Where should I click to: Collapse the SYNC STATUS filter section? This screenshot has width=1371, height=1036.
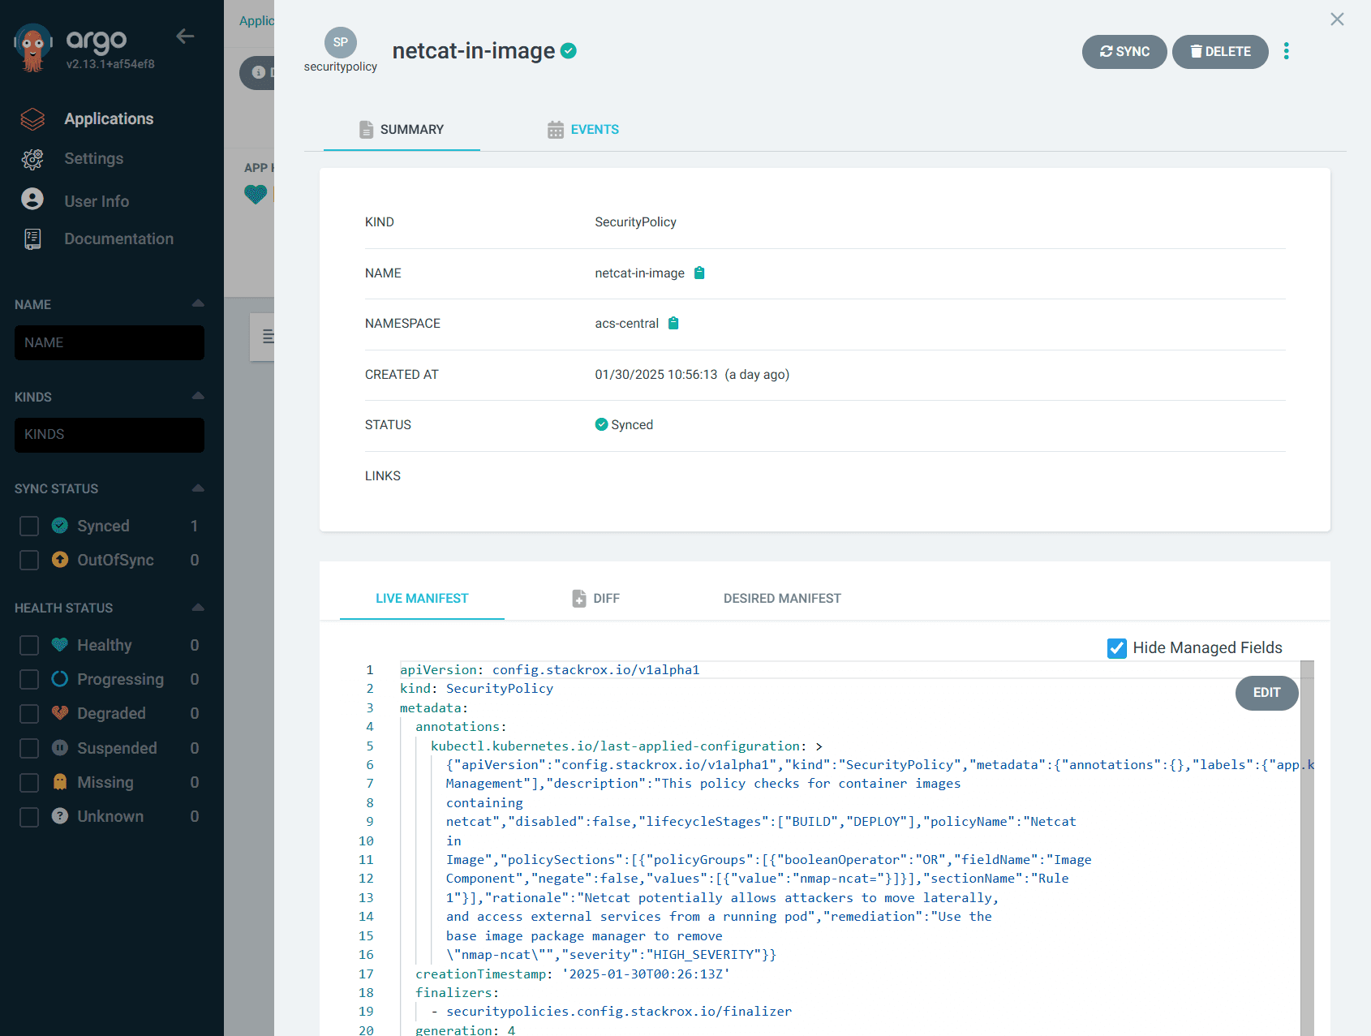pyautogui.click(x=198, y=488)
